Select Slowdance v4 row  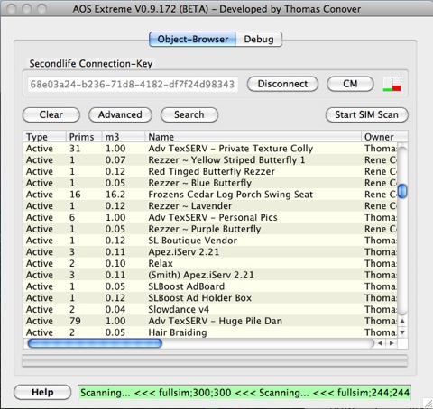tap(210, 310)
